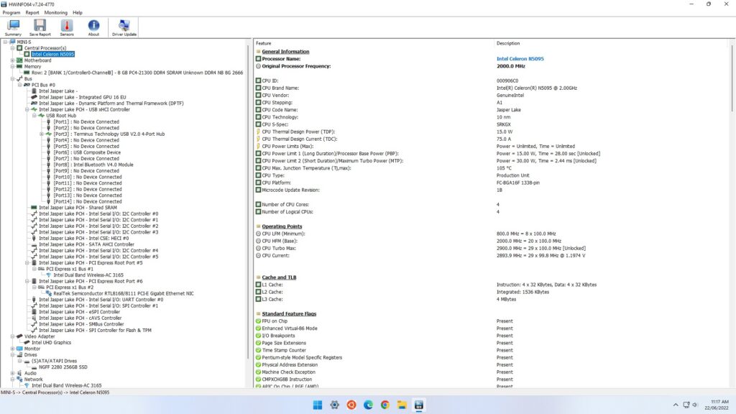Screen dimensions: 736x414
Task: Expand the Audio tree node
Action: coord(11,373)
